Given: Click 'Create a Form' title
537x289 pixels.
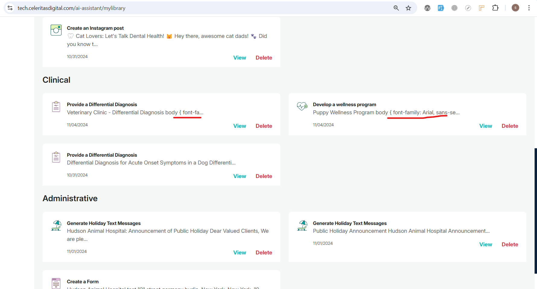Looking at the screenshot, I should point(83,281).
